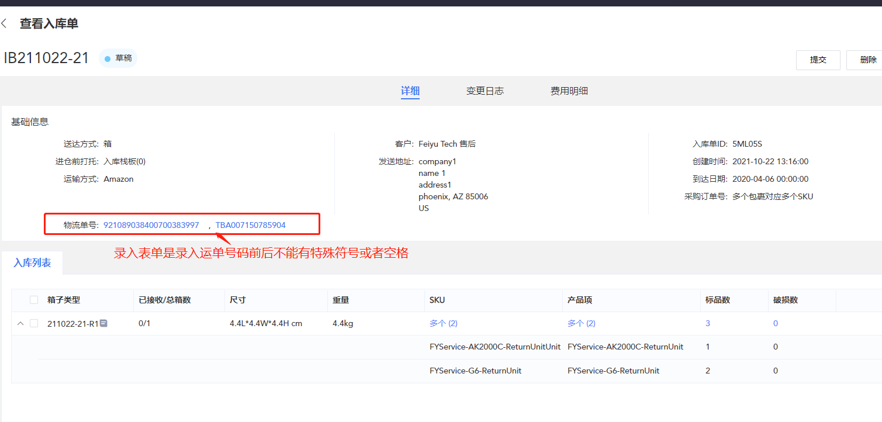Click the 破损数 value 0 link
The image size is (882, 422).
click(776, 323)
